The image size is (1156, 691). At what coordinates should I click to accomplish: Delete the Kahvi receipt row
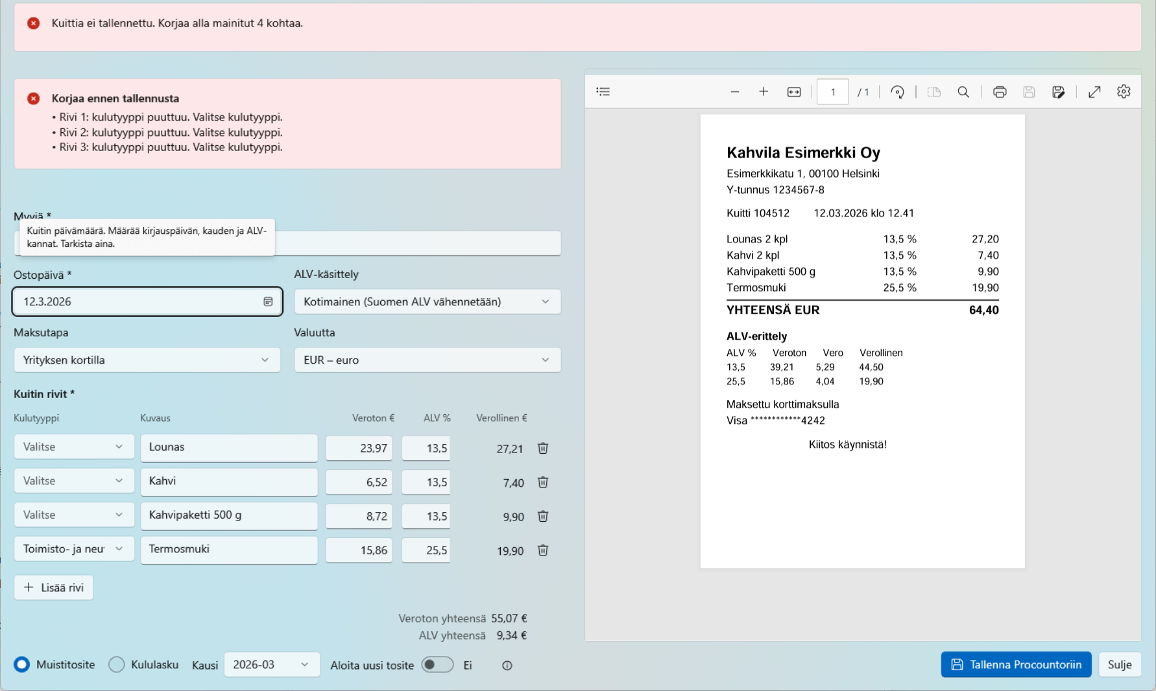543,482
